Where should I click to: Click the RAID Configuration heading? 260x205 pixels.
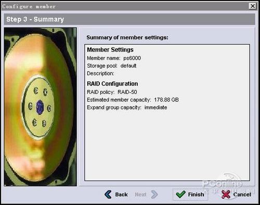click(112, 84)
